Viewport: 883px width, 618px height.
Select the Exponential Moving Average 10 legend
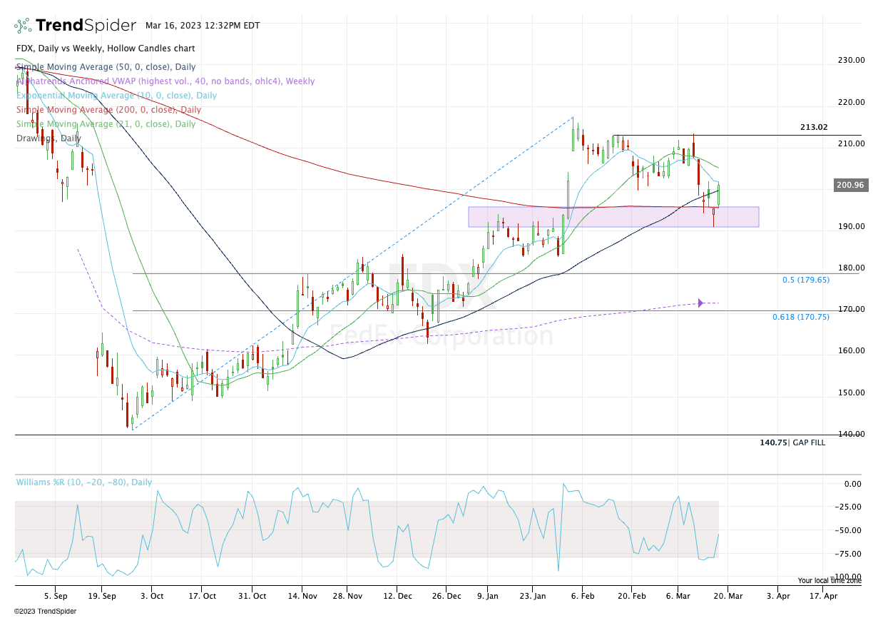[x=116, y=96]
